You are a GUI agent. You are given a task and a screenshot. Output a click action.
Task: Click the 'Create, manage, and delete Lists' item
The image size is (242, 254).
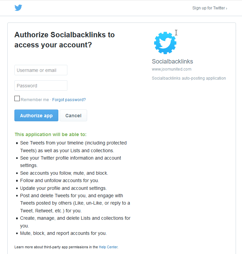(x=75, y=218)
